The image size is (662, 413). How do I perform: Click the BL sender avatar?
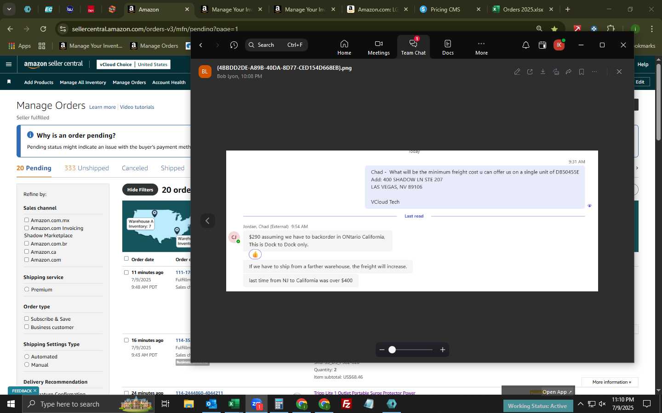click(x=205, y=72)
